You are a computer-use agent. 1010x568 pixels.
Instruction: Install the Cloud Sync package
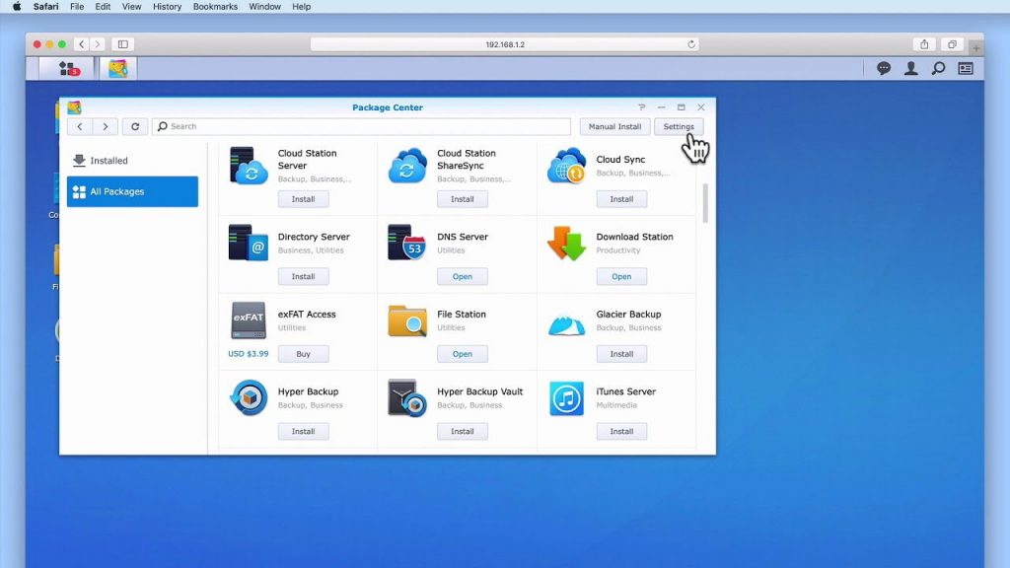pyautogui.click(x=621, y=199)
